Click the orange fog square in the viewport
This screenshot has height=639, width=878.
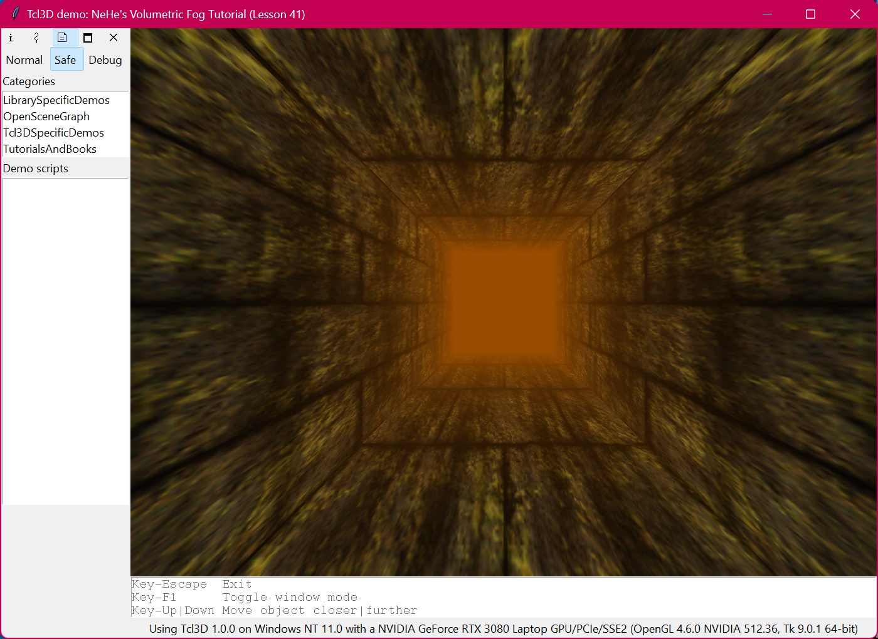(x=504, y=302)
